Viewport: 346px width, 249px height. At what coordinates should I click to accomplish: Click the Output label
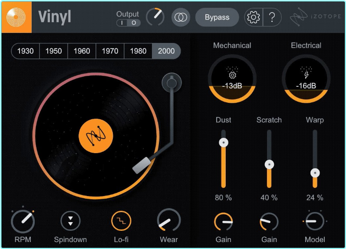[x=128, y=14]
